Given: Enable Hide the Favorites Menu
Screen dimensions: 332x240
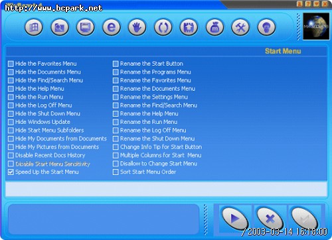Looking at the screenshot, I should coord(11,64).
